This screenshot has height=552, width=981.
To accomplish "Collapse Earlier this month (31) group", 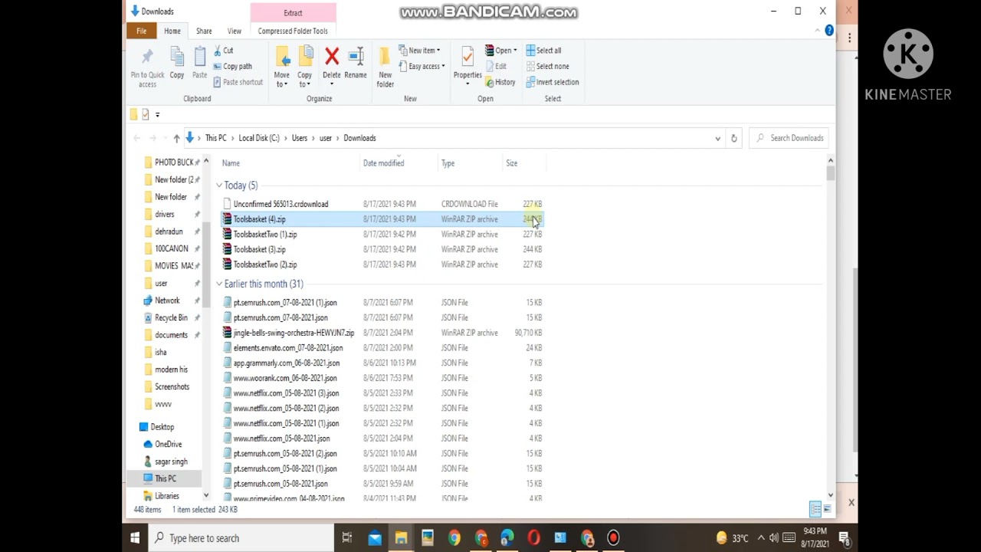I will coord(219,284).
